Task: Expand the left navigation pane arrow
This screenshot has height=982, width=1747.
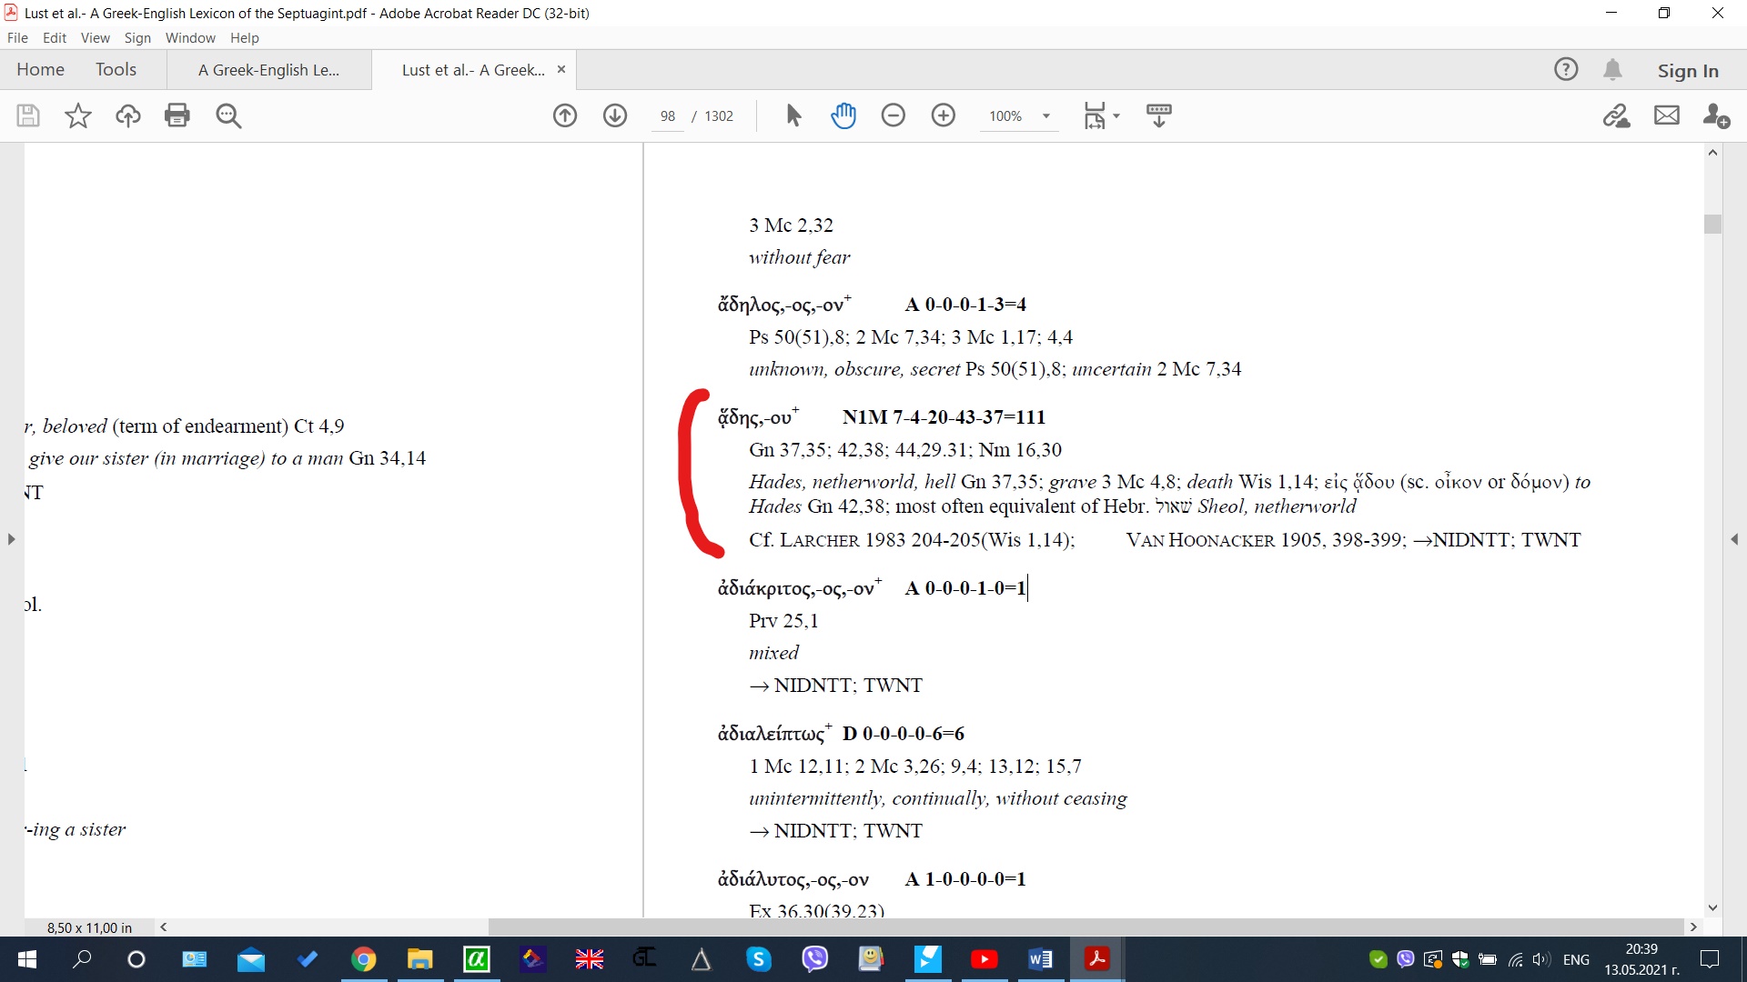Action: 11,539
